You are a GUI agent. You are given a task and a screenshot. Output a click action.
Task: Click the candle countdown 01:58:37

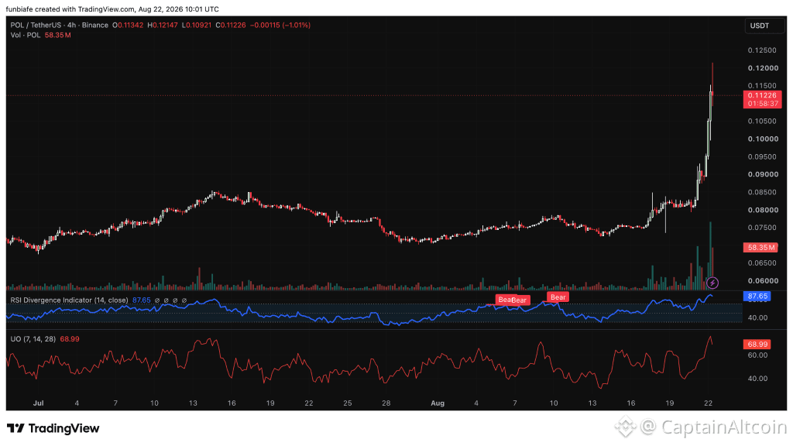tap(762, 104)
